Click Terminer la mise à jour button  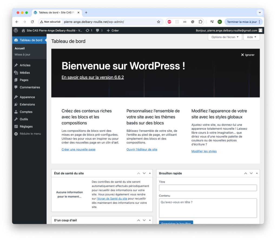242,22
